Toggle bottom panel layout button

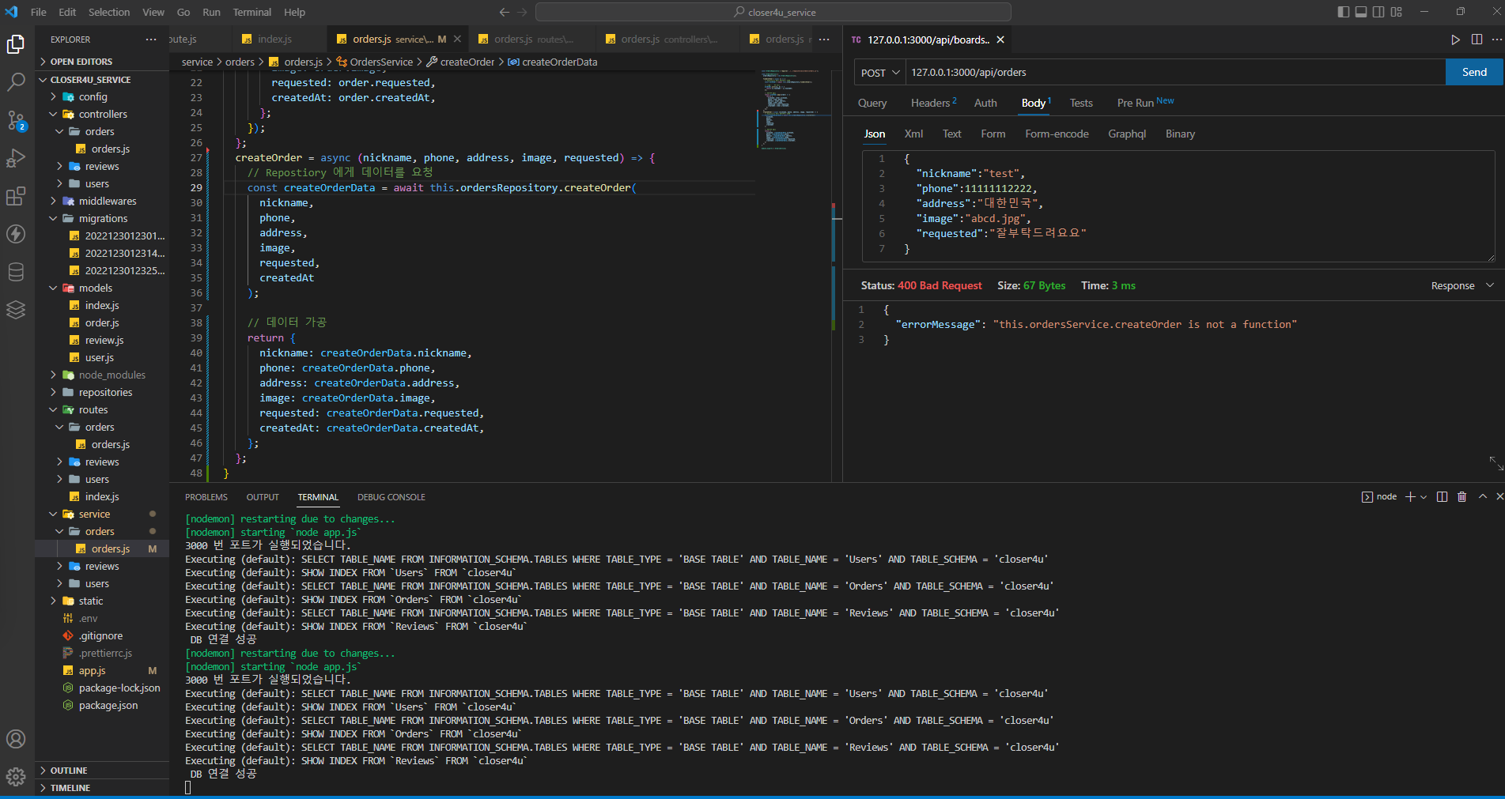pyautogui.click(x=1360, y=12)
